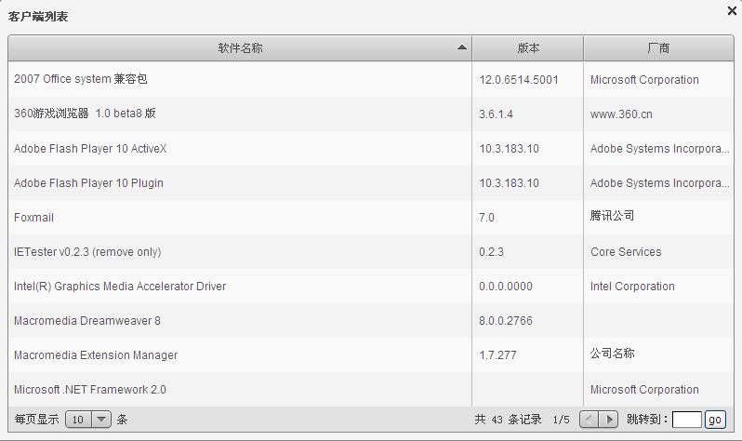Open the 每页显示 page size dropdown
742x441 pixels.
click(x=88, y=420)
